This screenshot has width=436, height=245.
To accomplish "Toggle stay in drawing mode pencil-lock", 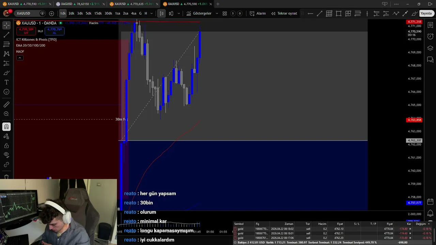I will point(6,136).
